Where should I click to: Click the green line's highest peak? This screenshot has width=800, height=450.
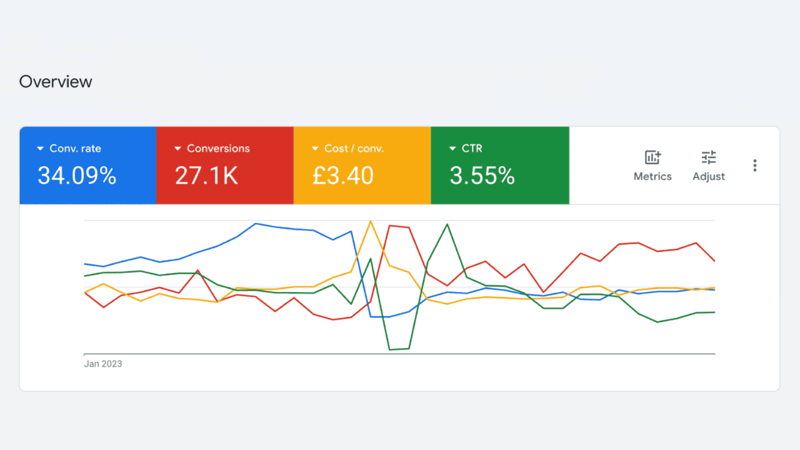[x=447, y=224]
